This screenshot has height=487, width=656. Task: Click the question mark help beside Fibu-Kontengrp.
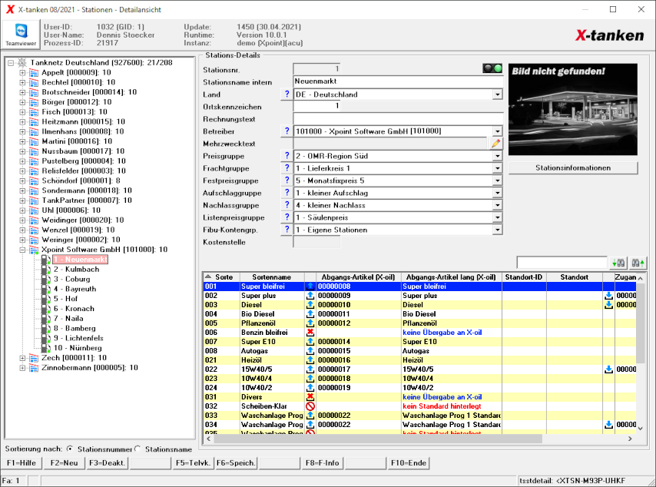[x=287, y=229]
